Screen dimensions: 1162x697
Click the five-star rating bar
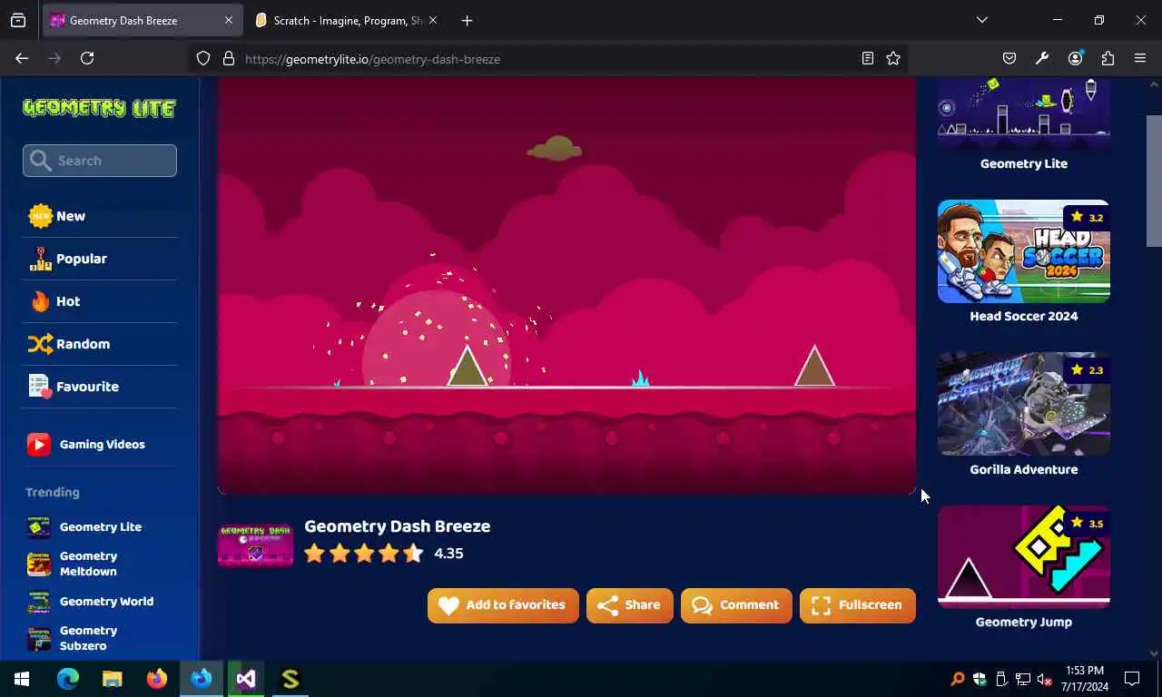[x=363, y=554]
